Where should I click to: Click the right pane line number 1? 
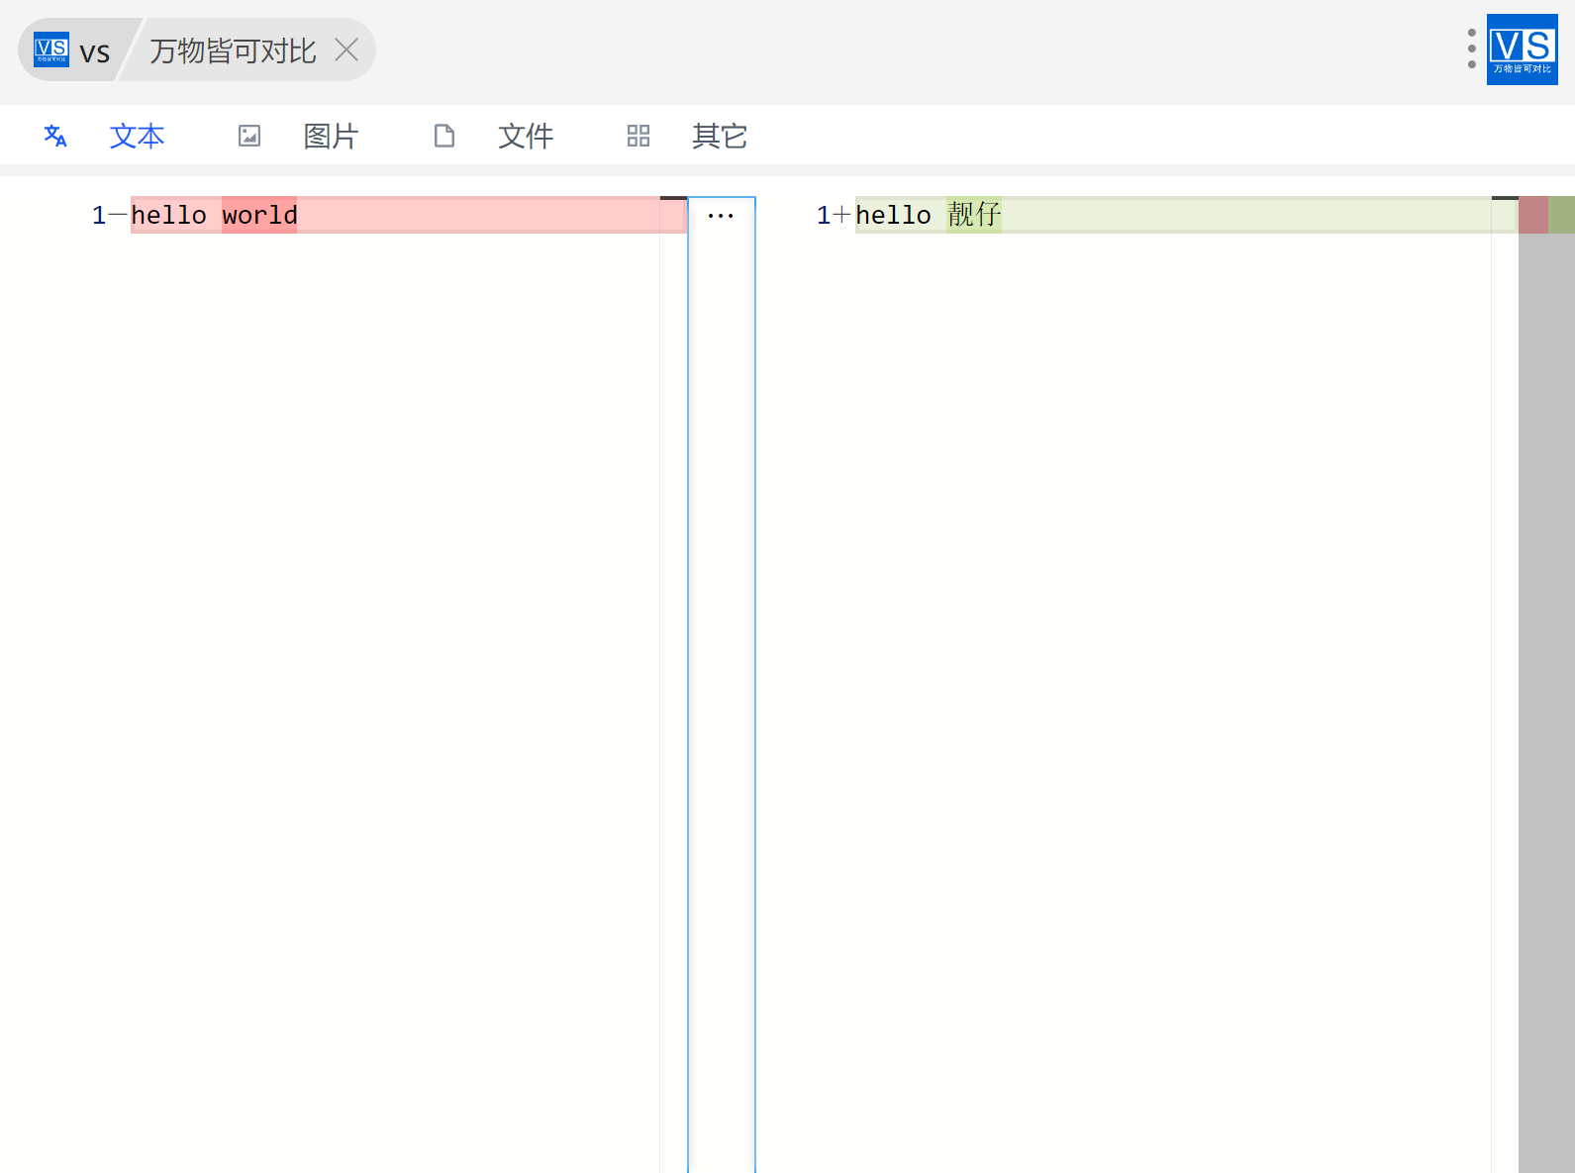coord(824,215)
